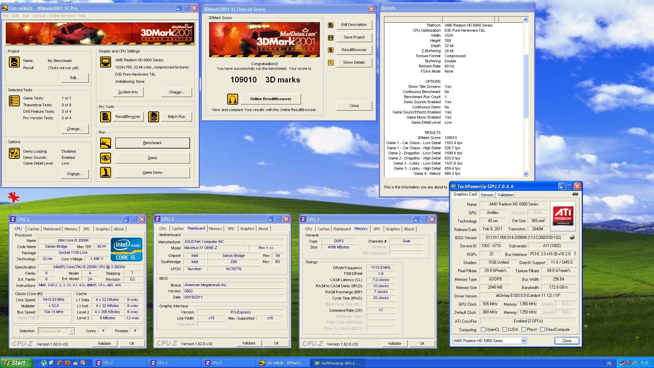The width and height of the screenshot is (654, 368).
Task: Open SPD tab in Mainboard CPU-Z window
Action: coord(231,229)
